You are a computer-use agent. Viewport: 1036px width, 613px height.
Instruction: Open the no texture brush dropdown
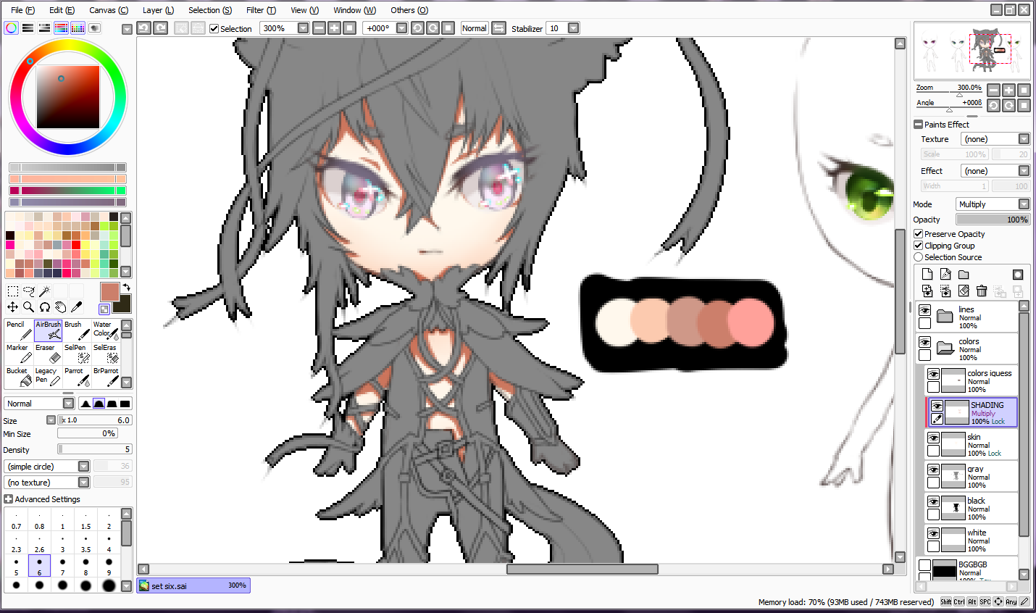pos(83,483)
